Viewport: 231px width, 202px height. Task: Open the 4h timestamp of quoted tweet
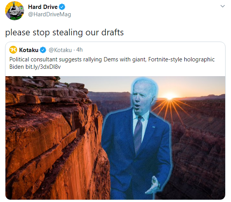pos(80,50)
